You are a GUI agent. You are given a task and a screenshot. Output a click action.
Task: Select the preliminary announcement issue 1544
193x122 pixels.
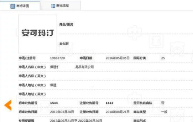point(54,103)
